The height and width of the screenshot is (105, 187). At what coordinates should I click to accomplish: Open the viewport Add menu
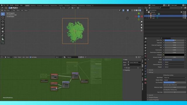[22, 10]
